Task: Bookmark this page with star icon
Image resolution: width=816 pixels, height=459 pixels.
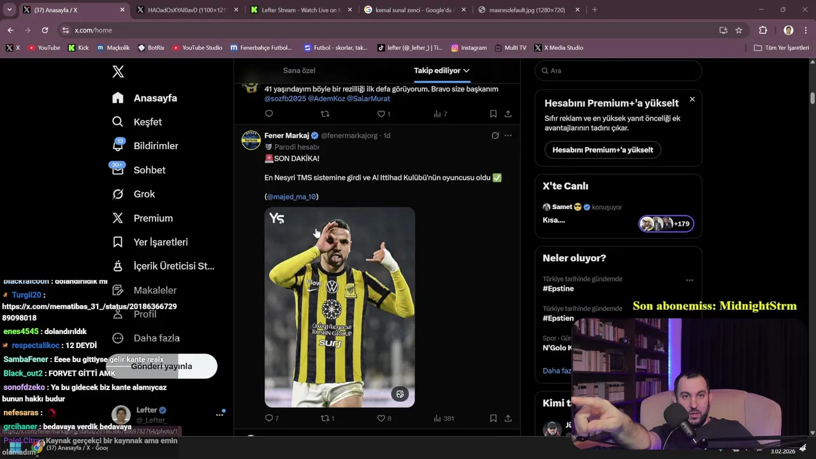Action: pos(739,30)
